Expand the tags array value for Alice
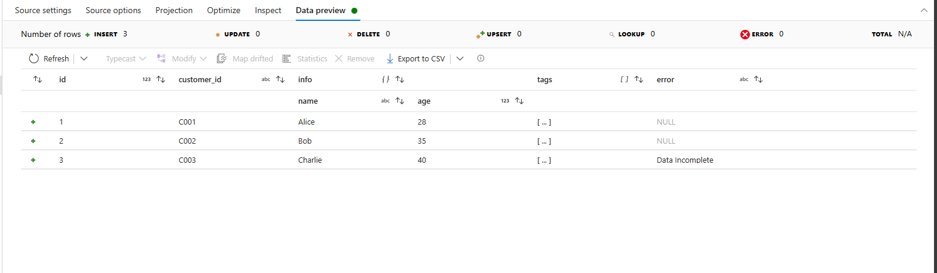Screen dimensions: 937x273 [x=544, y=122]
